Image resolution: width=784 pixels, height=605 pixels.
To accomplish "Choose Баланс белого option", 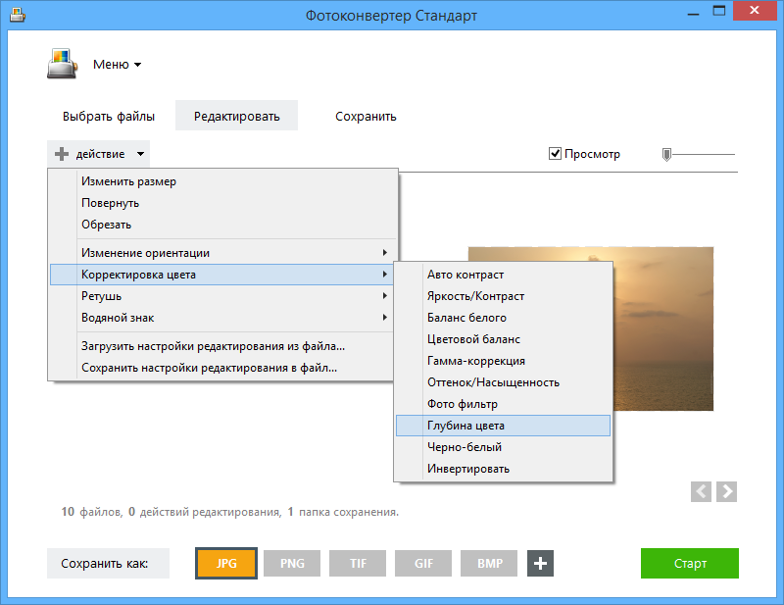I will tap(503, 318).
